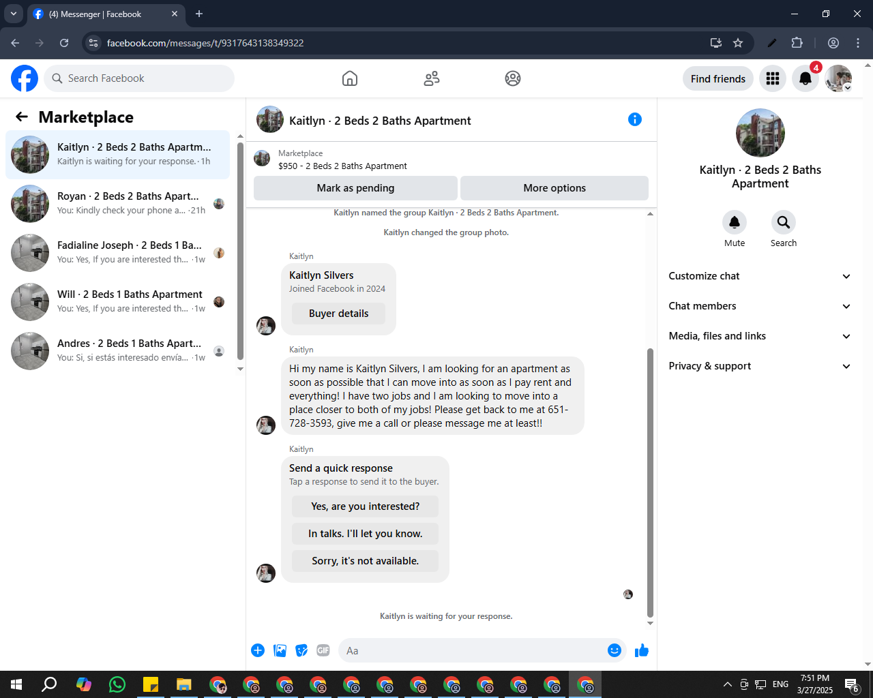Click Find friends button
The height and width of the screenshot is (698, 873).
[718, 78]
